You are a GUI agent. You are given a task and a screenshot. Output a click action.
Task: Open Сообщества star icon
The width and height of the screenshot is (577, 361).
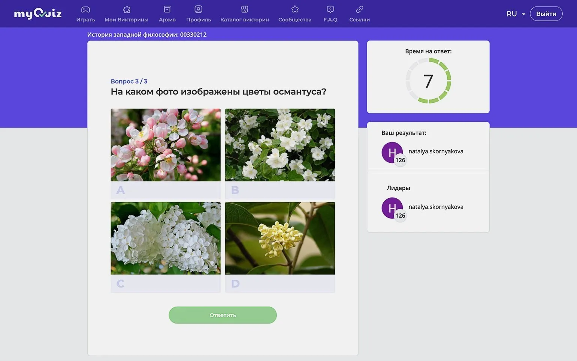295,9
